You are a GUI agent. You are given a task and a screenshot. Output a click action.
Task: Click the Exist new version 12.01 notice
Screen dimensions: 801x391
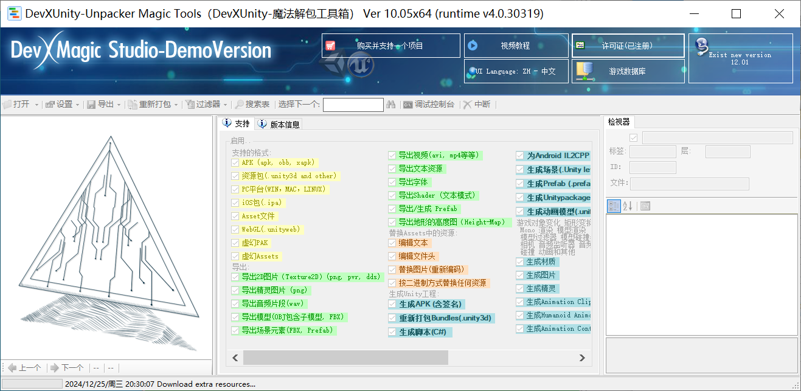741,58
